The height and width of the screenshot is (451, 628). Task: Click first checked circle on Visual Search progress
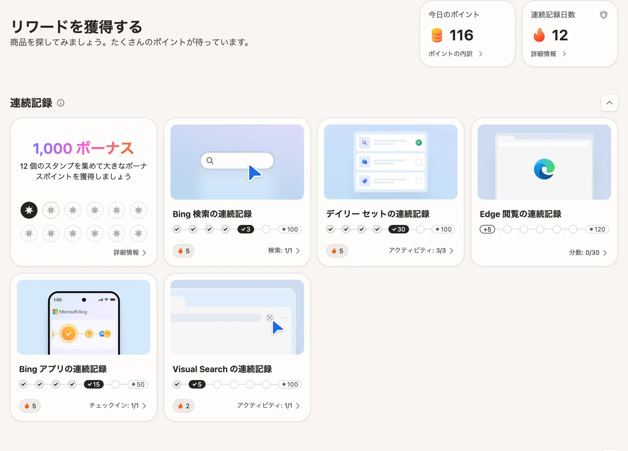[177, 384]
